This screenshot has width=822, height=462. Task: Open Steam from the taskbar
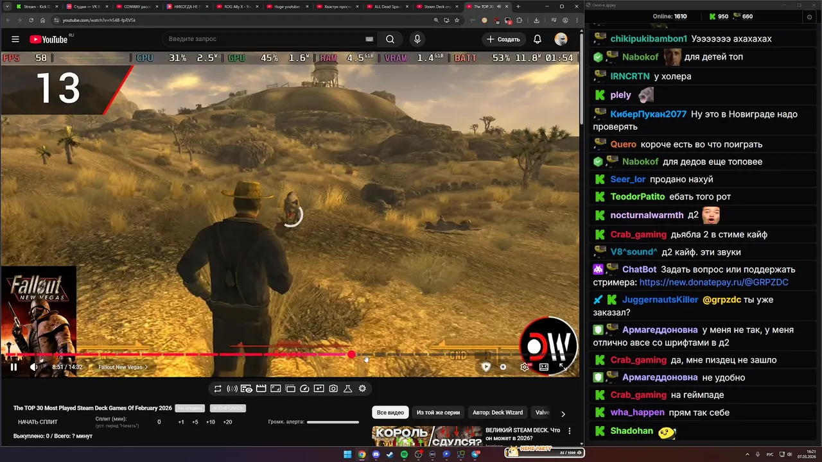[390, 454]
